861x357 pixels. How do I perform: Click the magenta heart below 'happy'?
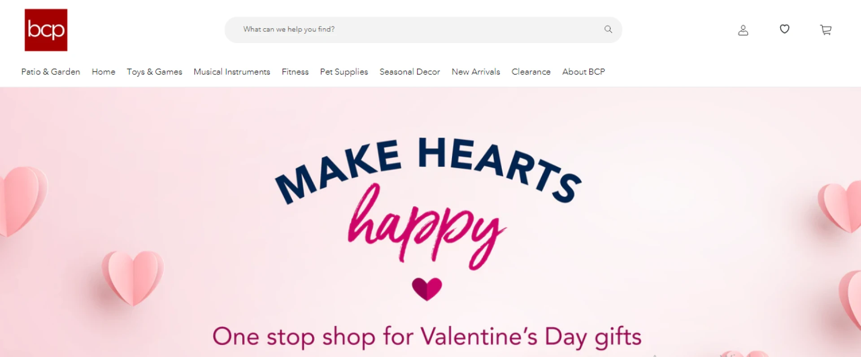pos(427,288)
